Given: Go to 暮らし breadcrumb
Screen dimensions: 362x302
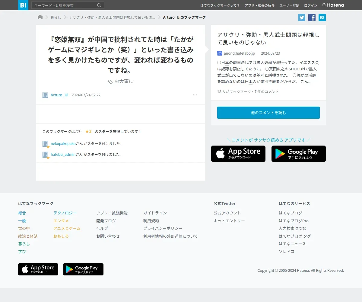Looking at the screenshot, I should [x=56, y=18].
